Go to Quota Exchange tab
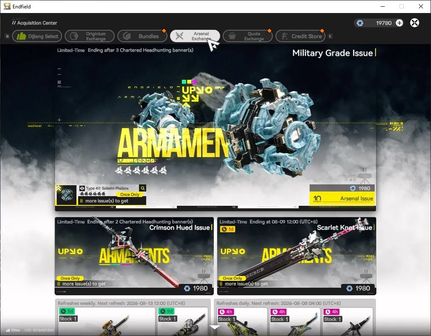431x336 pixels. tap(248, 36)
